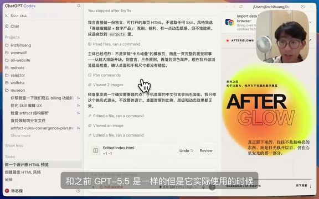Select the 做一个设计感 HTML 预览 task
The height and width of the screenshot is (199, 319).
(43, 165)
